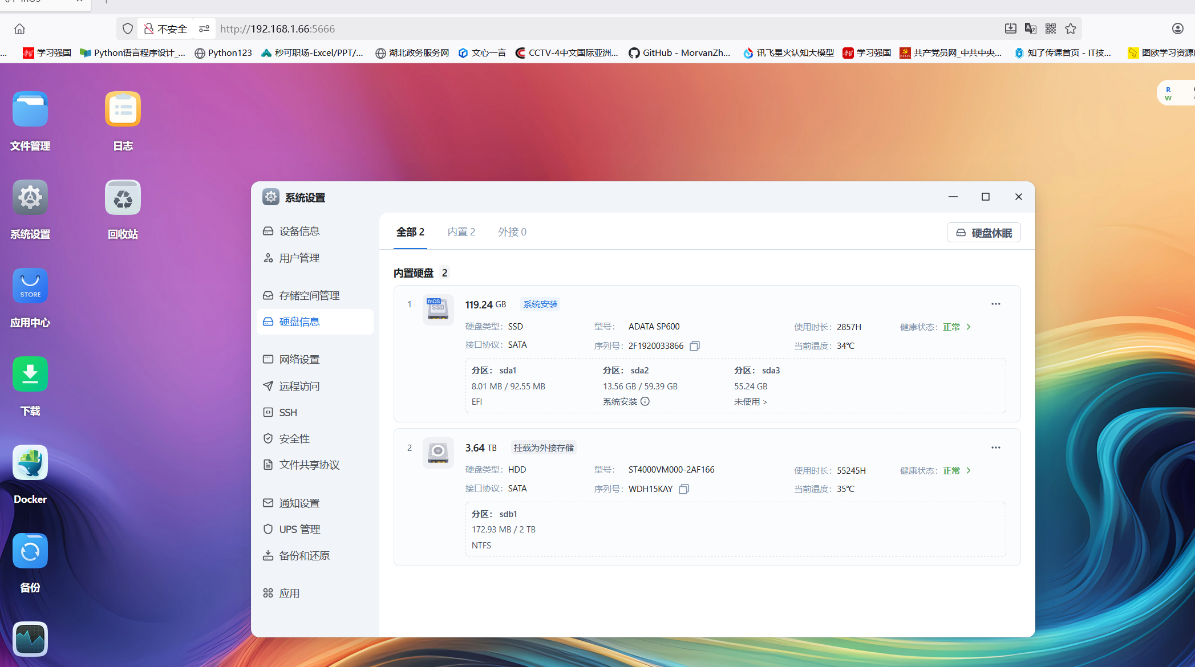Select SSH in the settings sidebar

(x=287, y=412)
